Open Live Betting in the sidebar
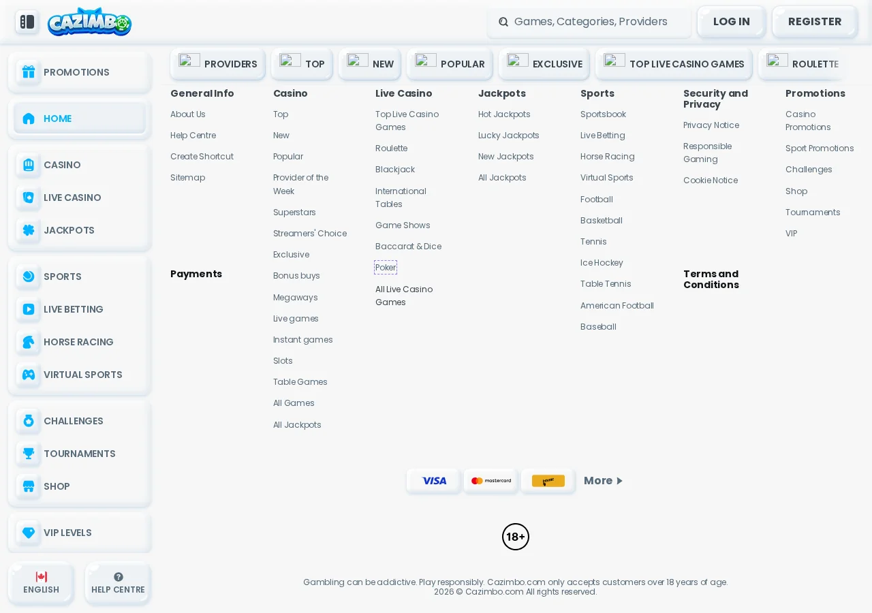 (x=80, y=309)
